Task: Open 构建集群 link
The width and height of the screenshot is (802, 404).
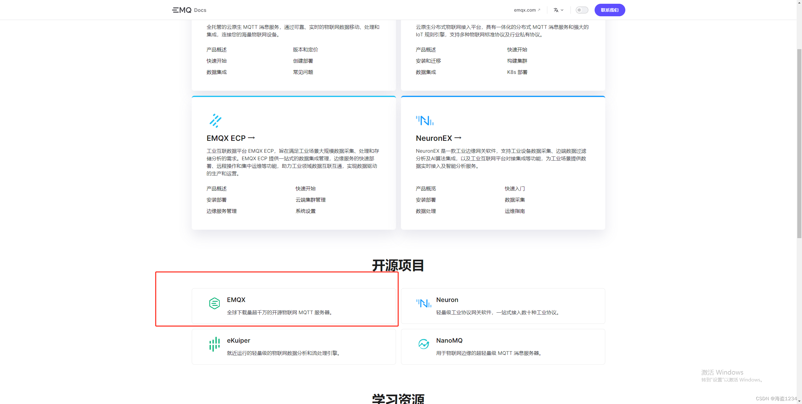Action: click(x=517, y=61)
